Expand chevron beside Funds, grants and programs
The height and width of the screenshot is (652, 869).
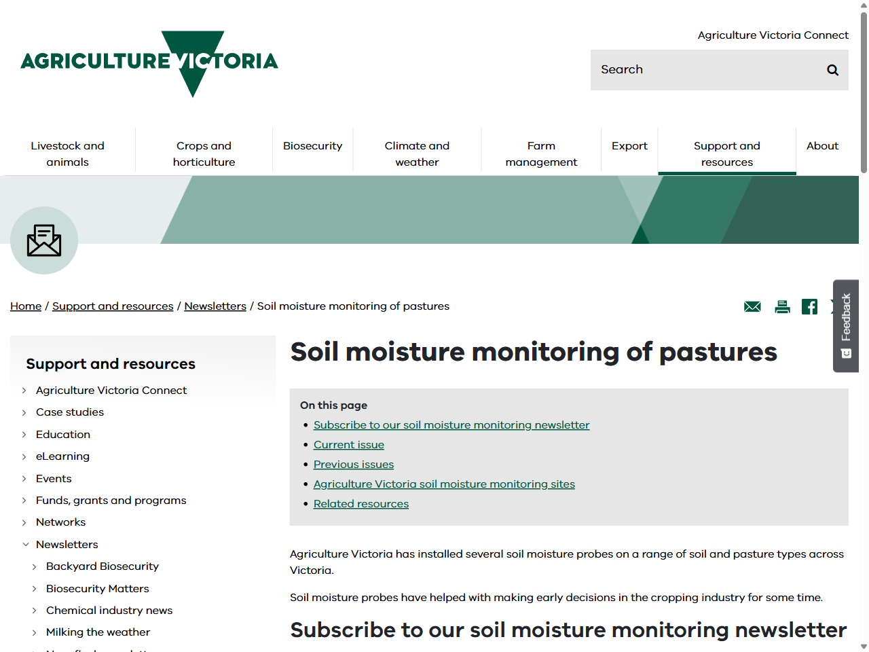coord(24,501)
